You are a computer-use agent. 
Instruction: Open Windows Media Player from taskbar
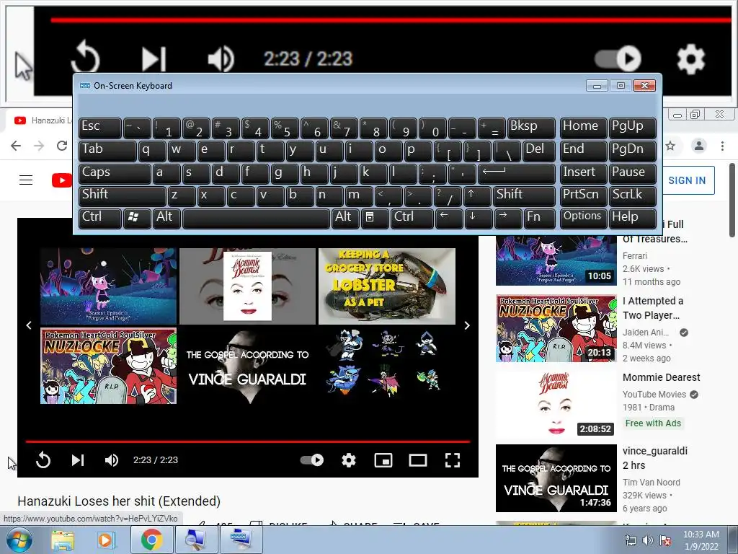[x=107, y=540]
